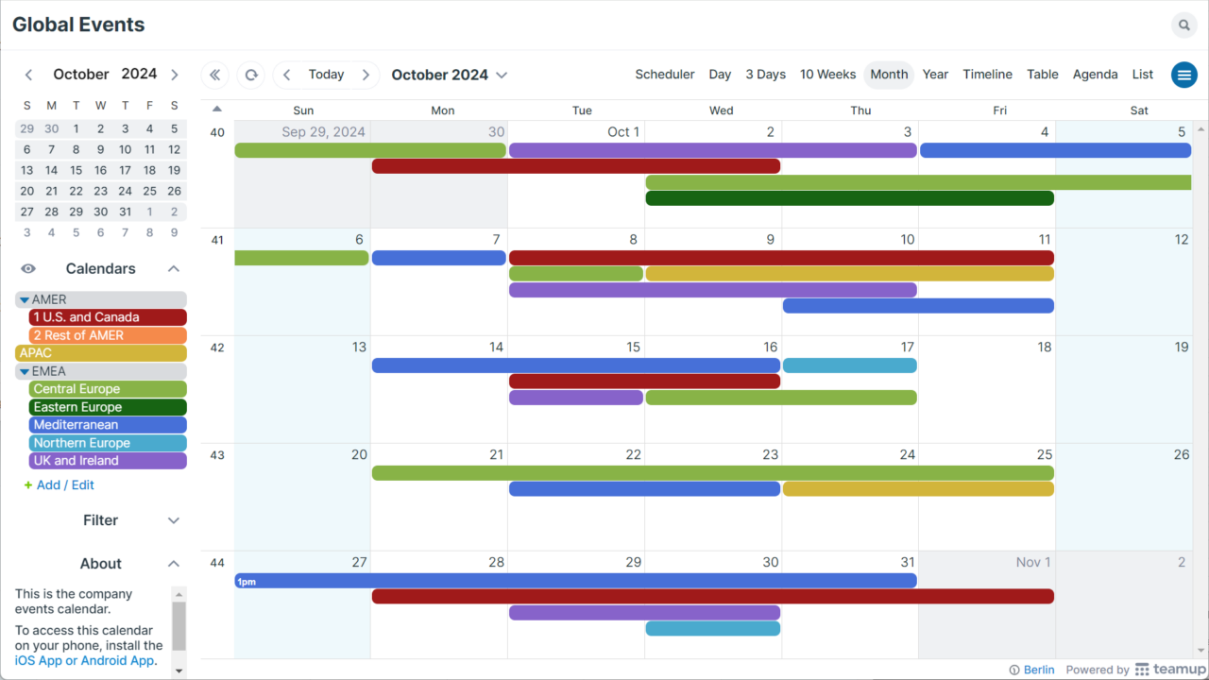This screenshot has height=680, width=1209.
Task: Go to next period with the right chevron
Action: pyautogui.click(x=367, y=75)
